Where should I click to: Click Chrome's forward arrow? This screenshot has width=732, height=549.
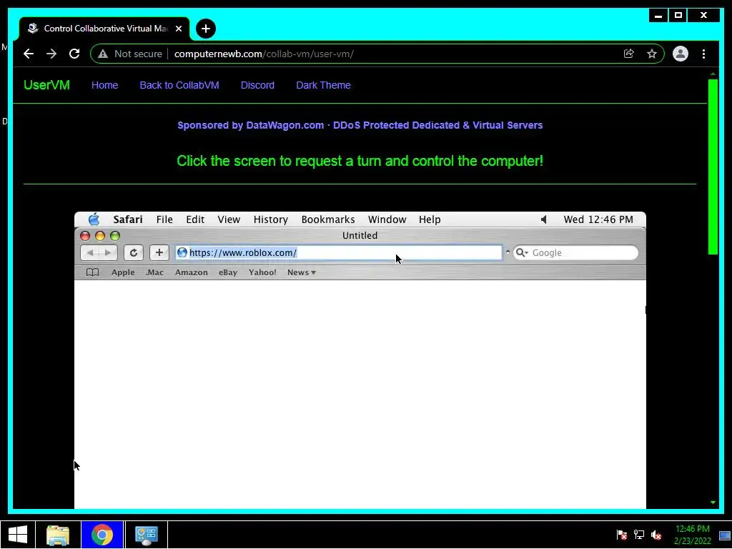pos(51,54)
